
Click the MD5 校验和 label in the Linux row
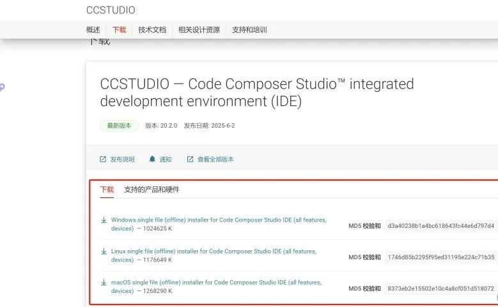pos(364,257)
